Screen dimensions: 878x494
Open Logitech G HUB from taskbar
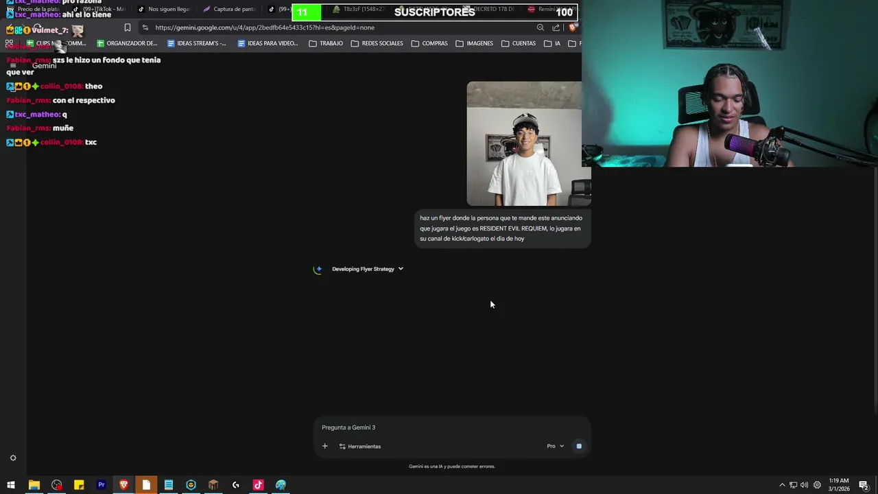point(236,485)
